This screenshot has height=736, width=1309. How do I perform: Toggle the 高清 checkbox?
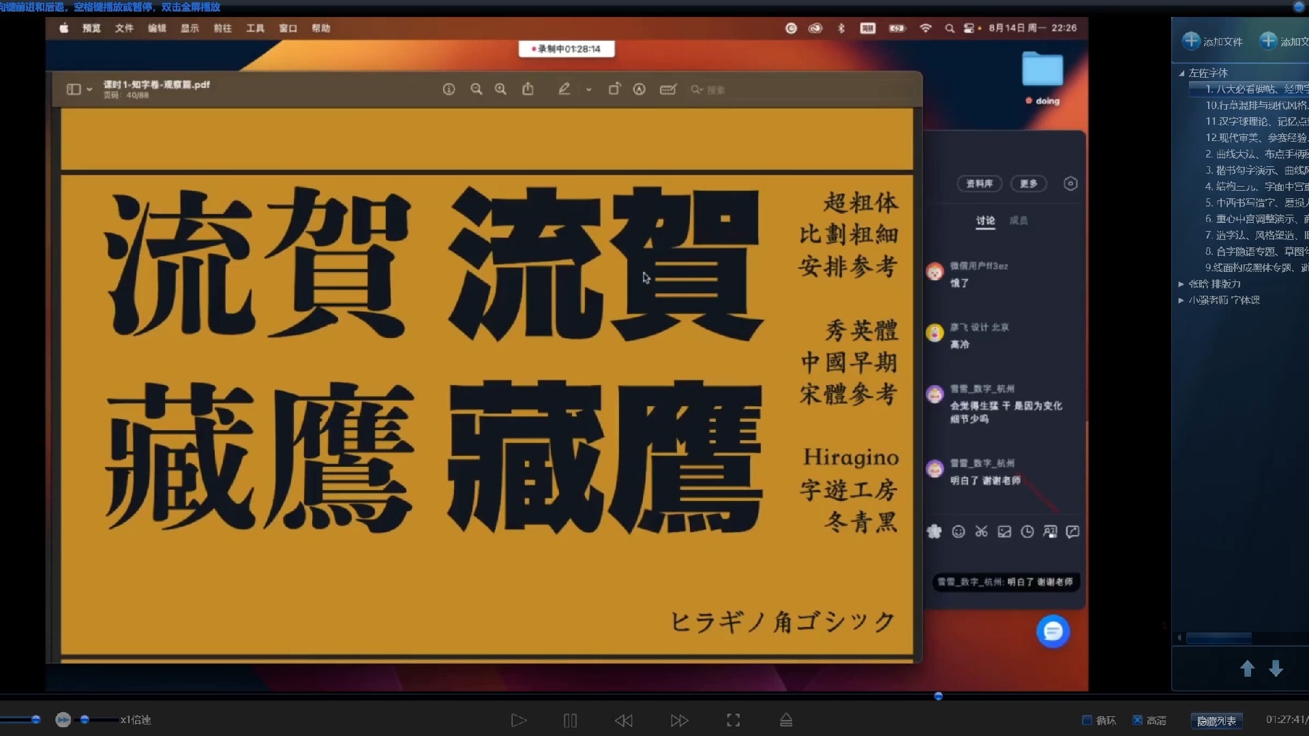pos(1137,720)
